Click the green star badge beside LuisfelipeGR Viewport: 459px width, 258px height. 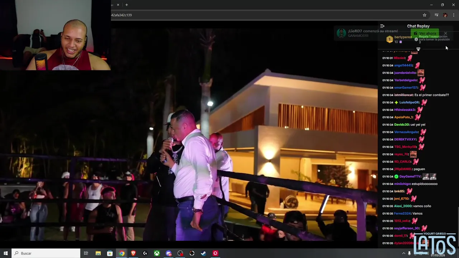click(396, 102)
